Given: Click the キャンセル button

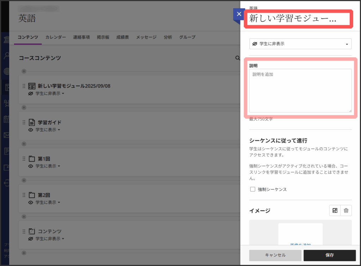Looking at the screenshot, I should [275, 255].
